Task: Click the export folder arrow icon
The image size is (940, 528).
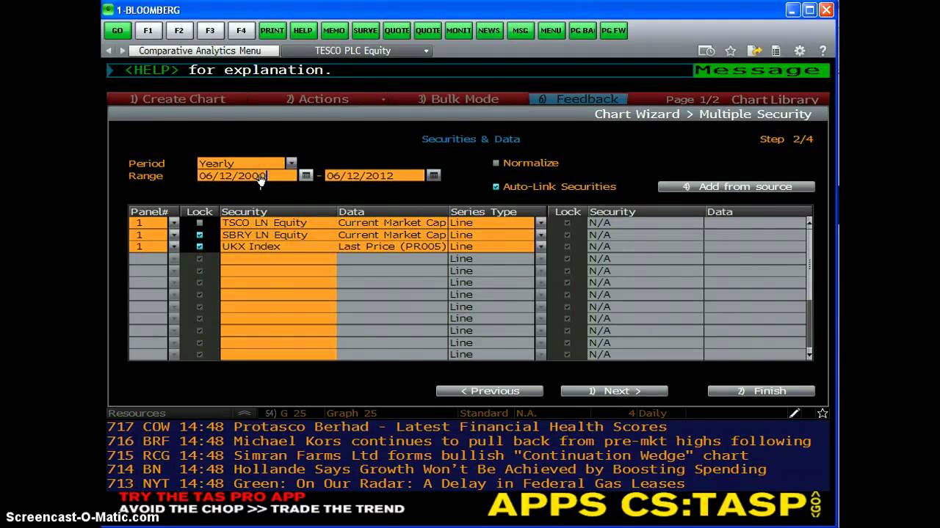Action: [x=754, y=51]
